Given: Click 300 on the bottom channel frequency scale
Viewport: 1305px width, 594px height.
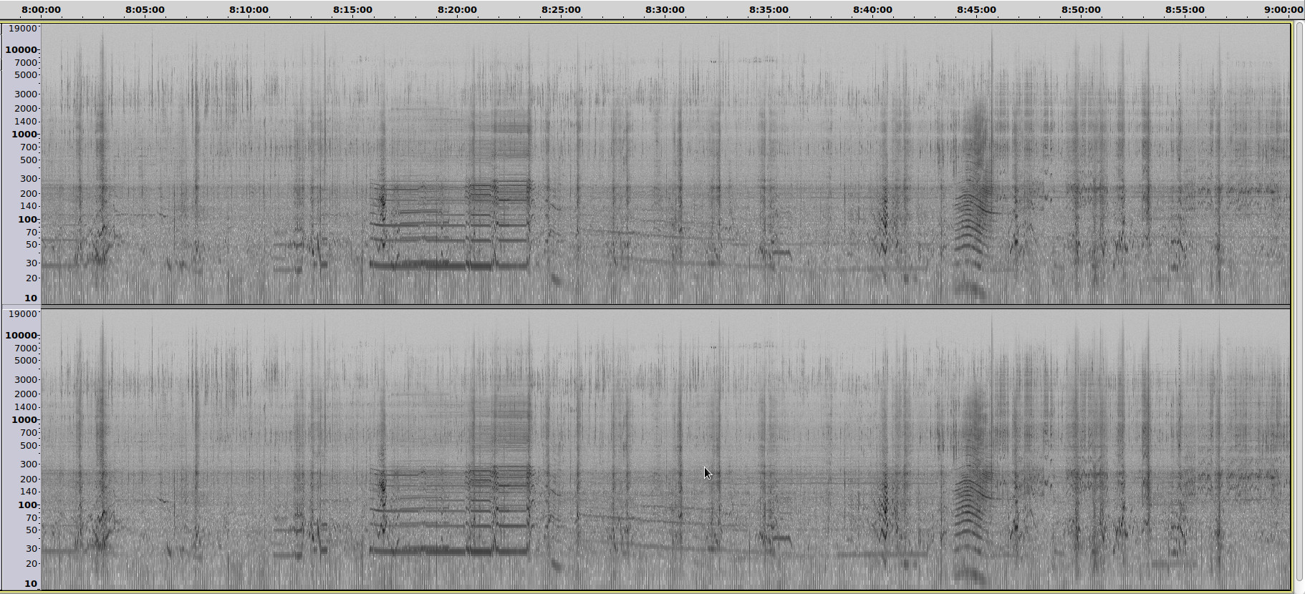Looking at the screenshot, I should click(28, 464).
